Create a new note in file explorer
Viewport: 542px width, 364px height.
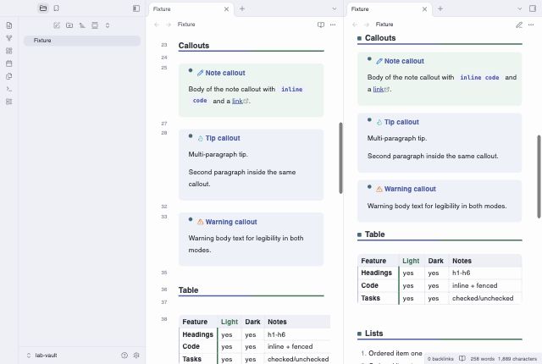pyautogui.click(x=57, y=25)
